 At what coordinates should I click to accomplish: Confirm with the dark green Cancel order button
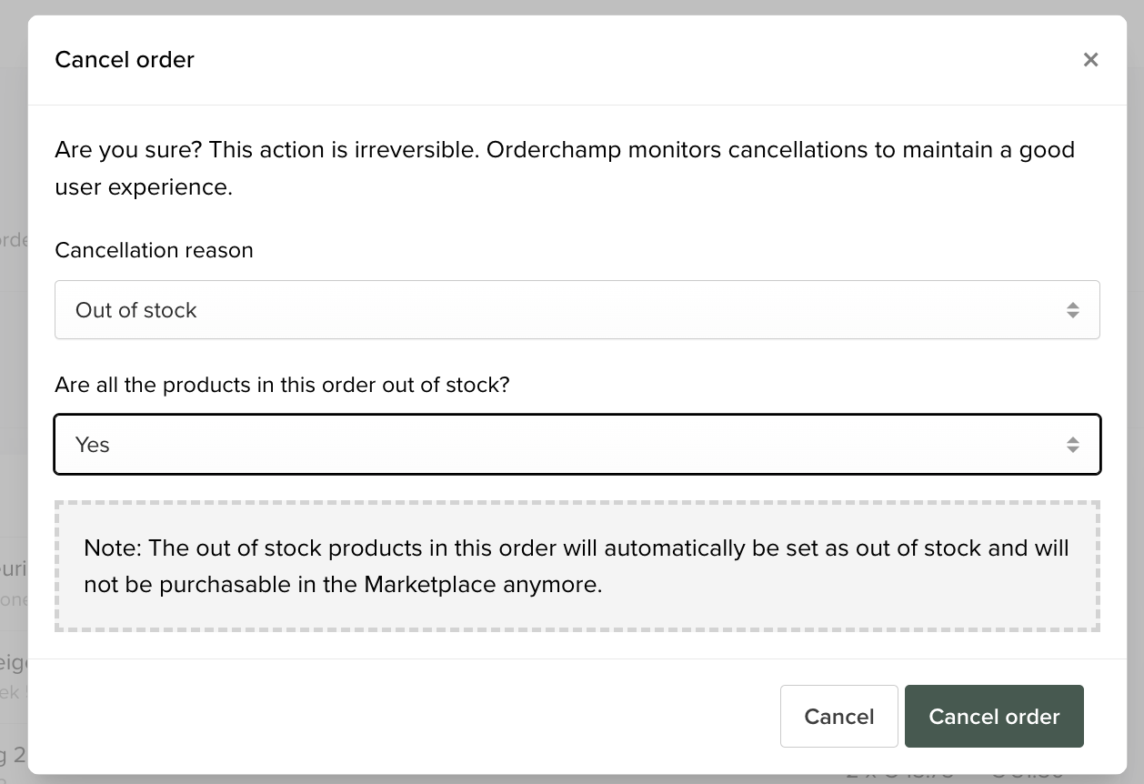click(994, 717)
